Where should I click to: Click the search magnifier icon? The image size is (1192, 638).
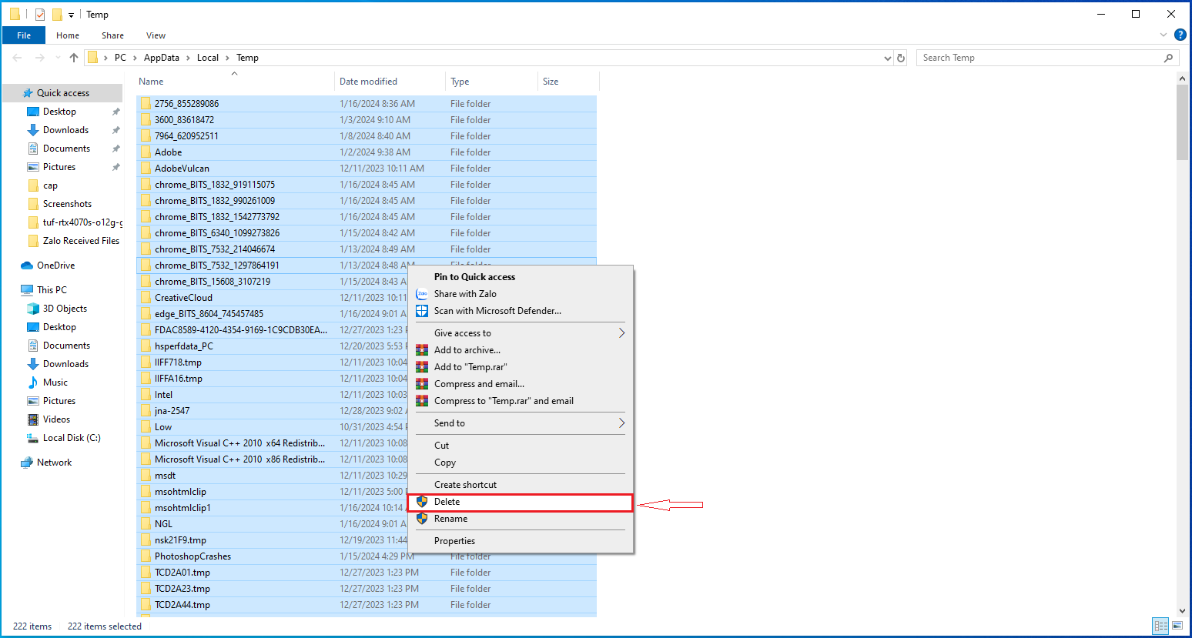(x=1168, y=58)
